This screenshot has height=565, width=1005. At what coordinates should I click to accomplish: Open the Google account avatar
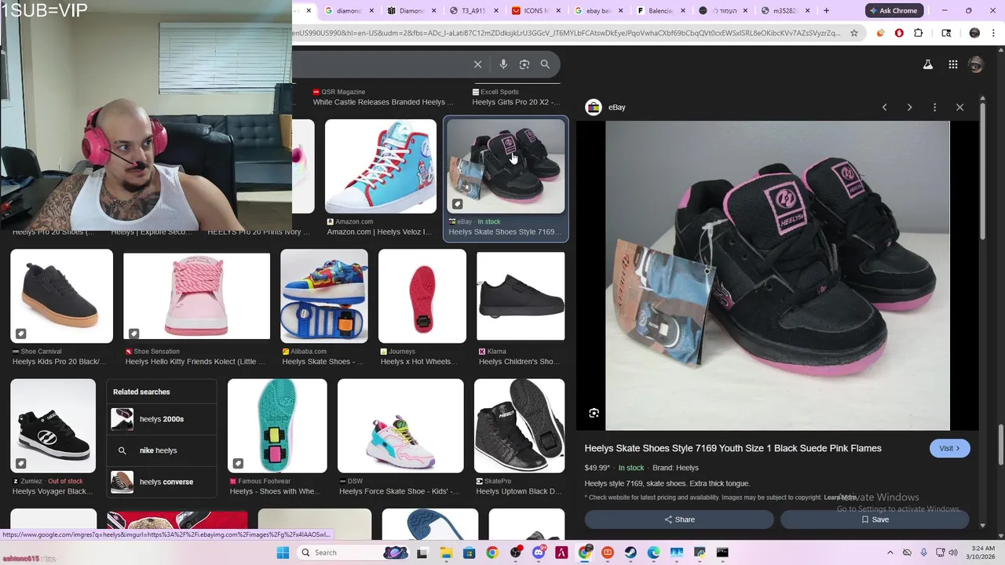tap(976, 64)
